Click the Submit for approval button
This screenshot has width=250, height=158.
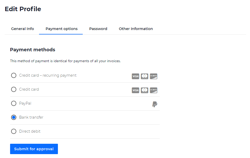click(x=34, y=149)
